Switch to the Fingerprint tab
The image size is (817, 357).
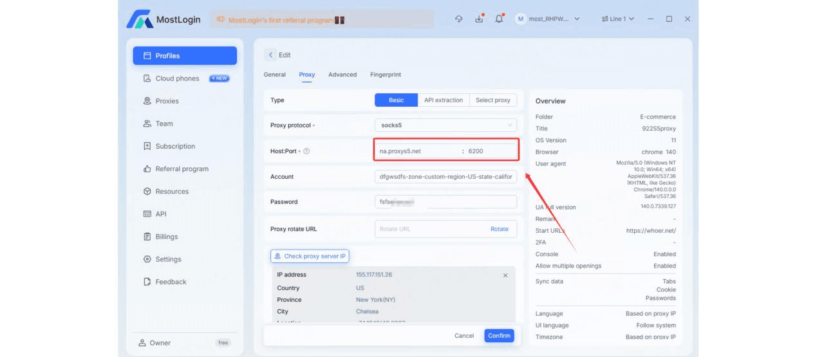tap(386, 75)
